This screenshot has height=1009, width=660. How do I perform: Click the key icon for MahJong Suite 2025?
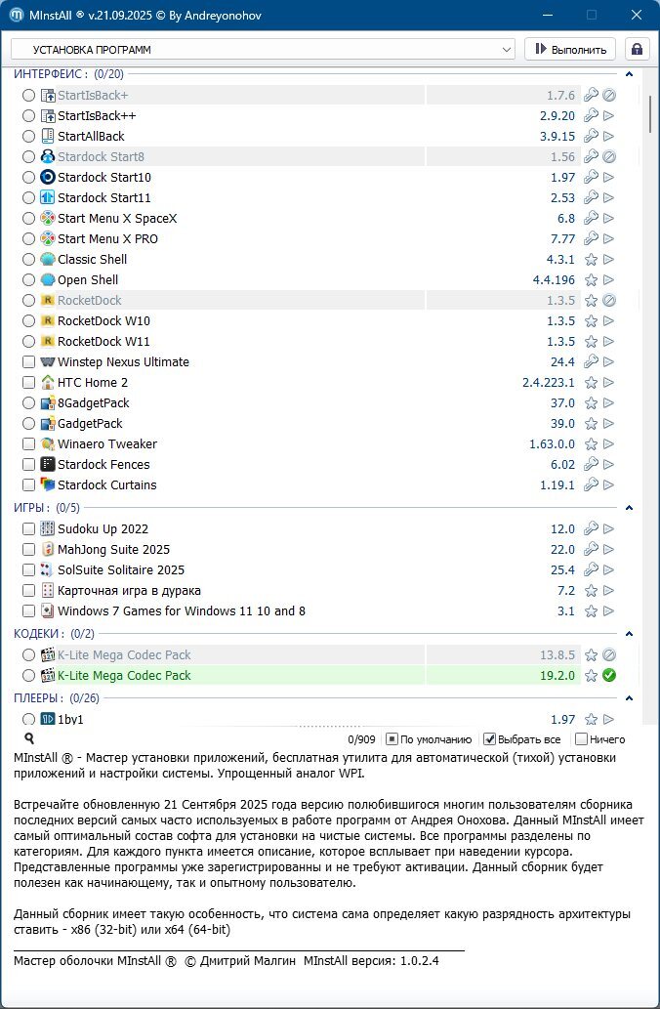pos(590,550)
